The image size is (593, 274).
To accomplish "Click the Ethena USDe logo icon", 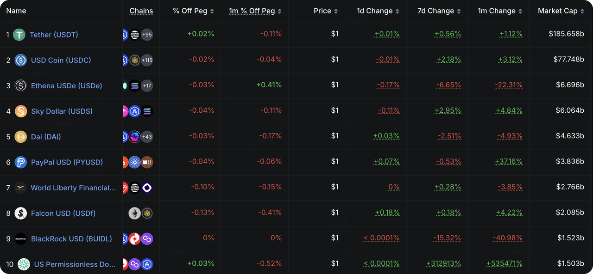I will (x=20, y=85).
